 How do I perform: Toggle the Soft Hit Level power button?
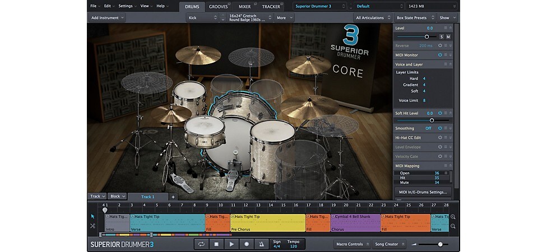pos(440,113)
